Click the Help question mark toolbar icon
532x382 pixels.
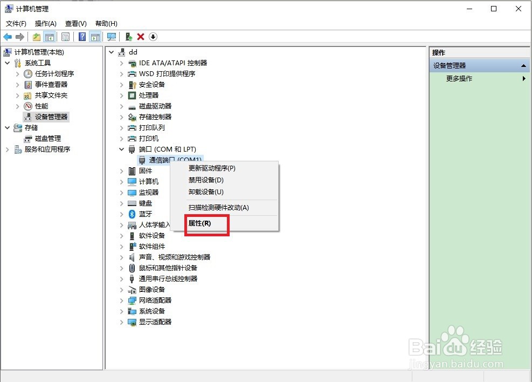[x=82, y=37]
